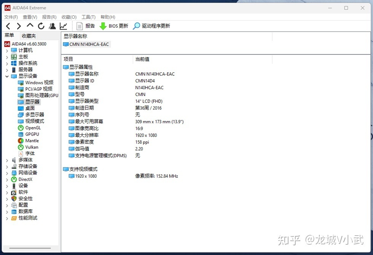Switch to the 收藏夹 tab
Screen dimensions: 373x255
[x=29, y=36]
